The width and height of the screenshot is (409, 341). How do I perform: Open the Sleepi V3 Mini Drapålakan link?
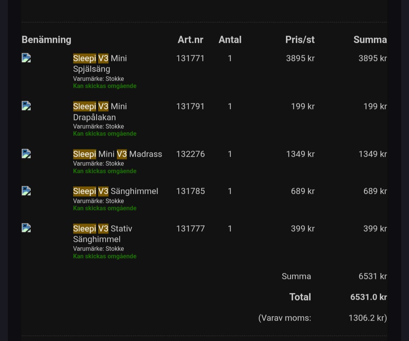[100, 112]
